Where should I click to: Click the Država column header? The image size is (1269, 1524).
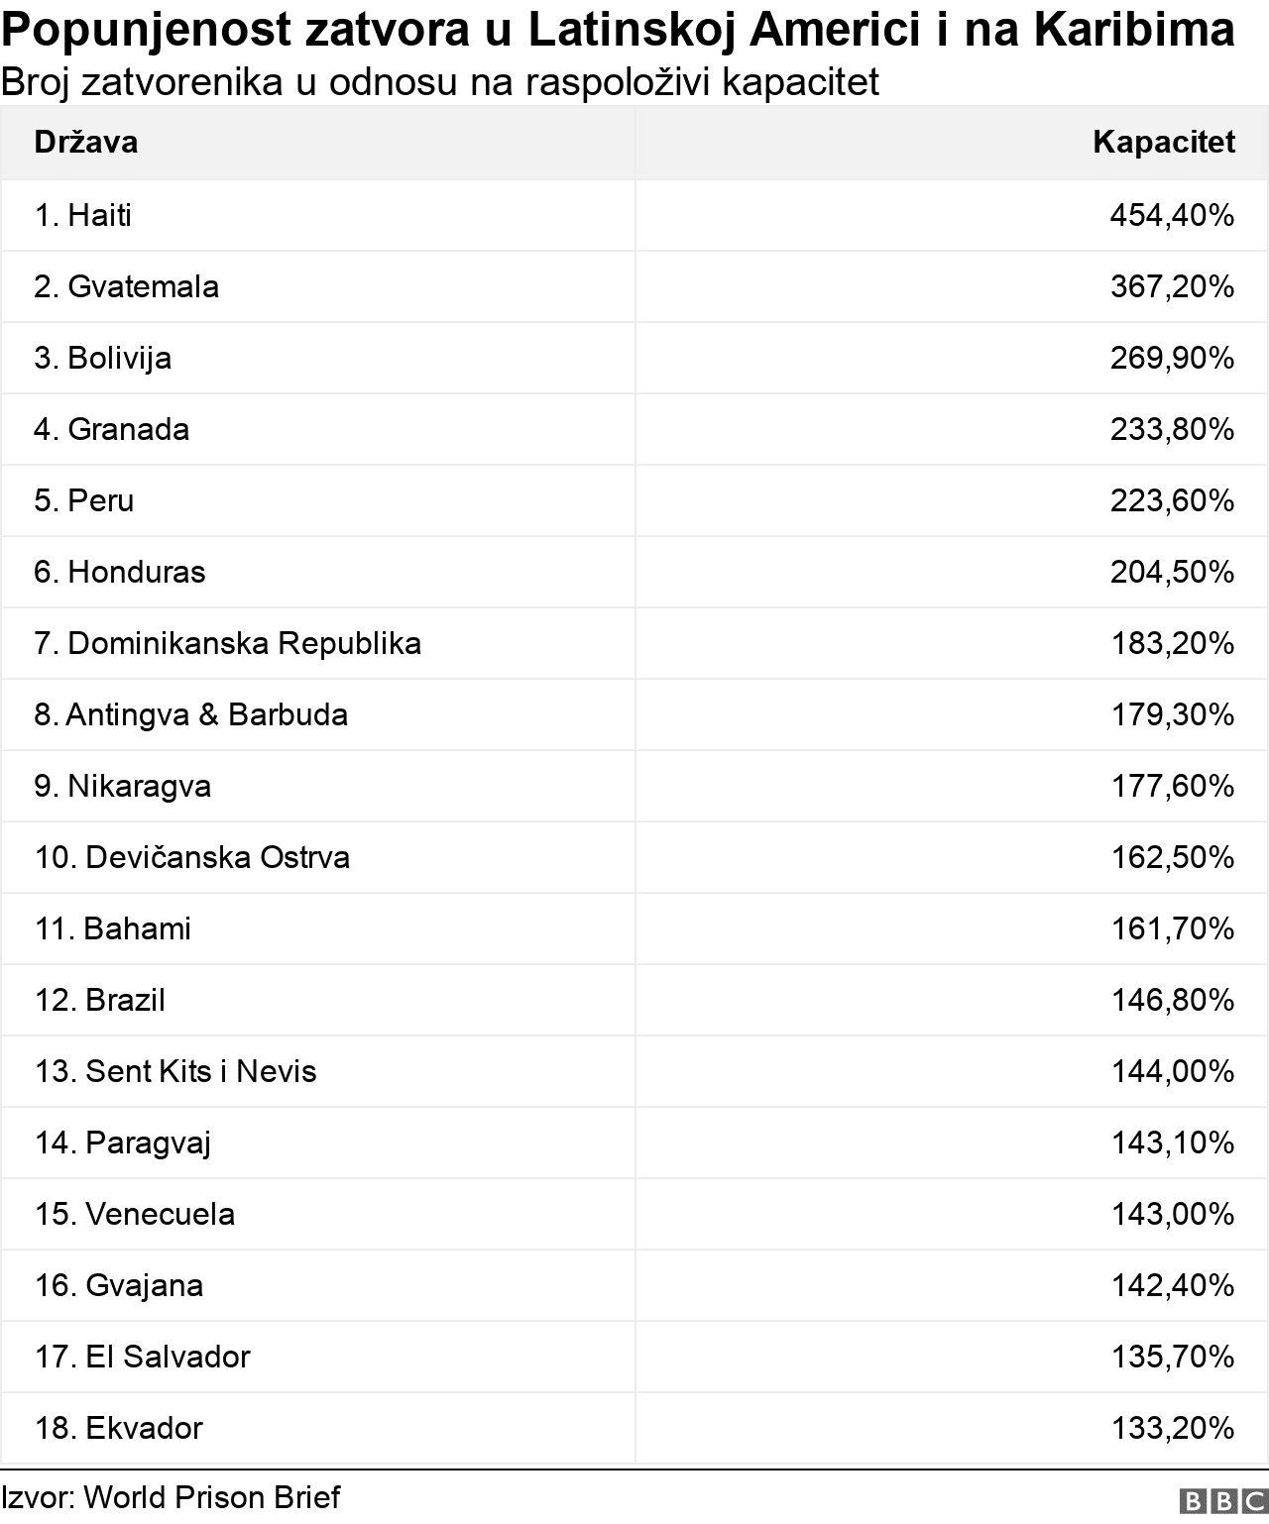(x=86, y=143)
